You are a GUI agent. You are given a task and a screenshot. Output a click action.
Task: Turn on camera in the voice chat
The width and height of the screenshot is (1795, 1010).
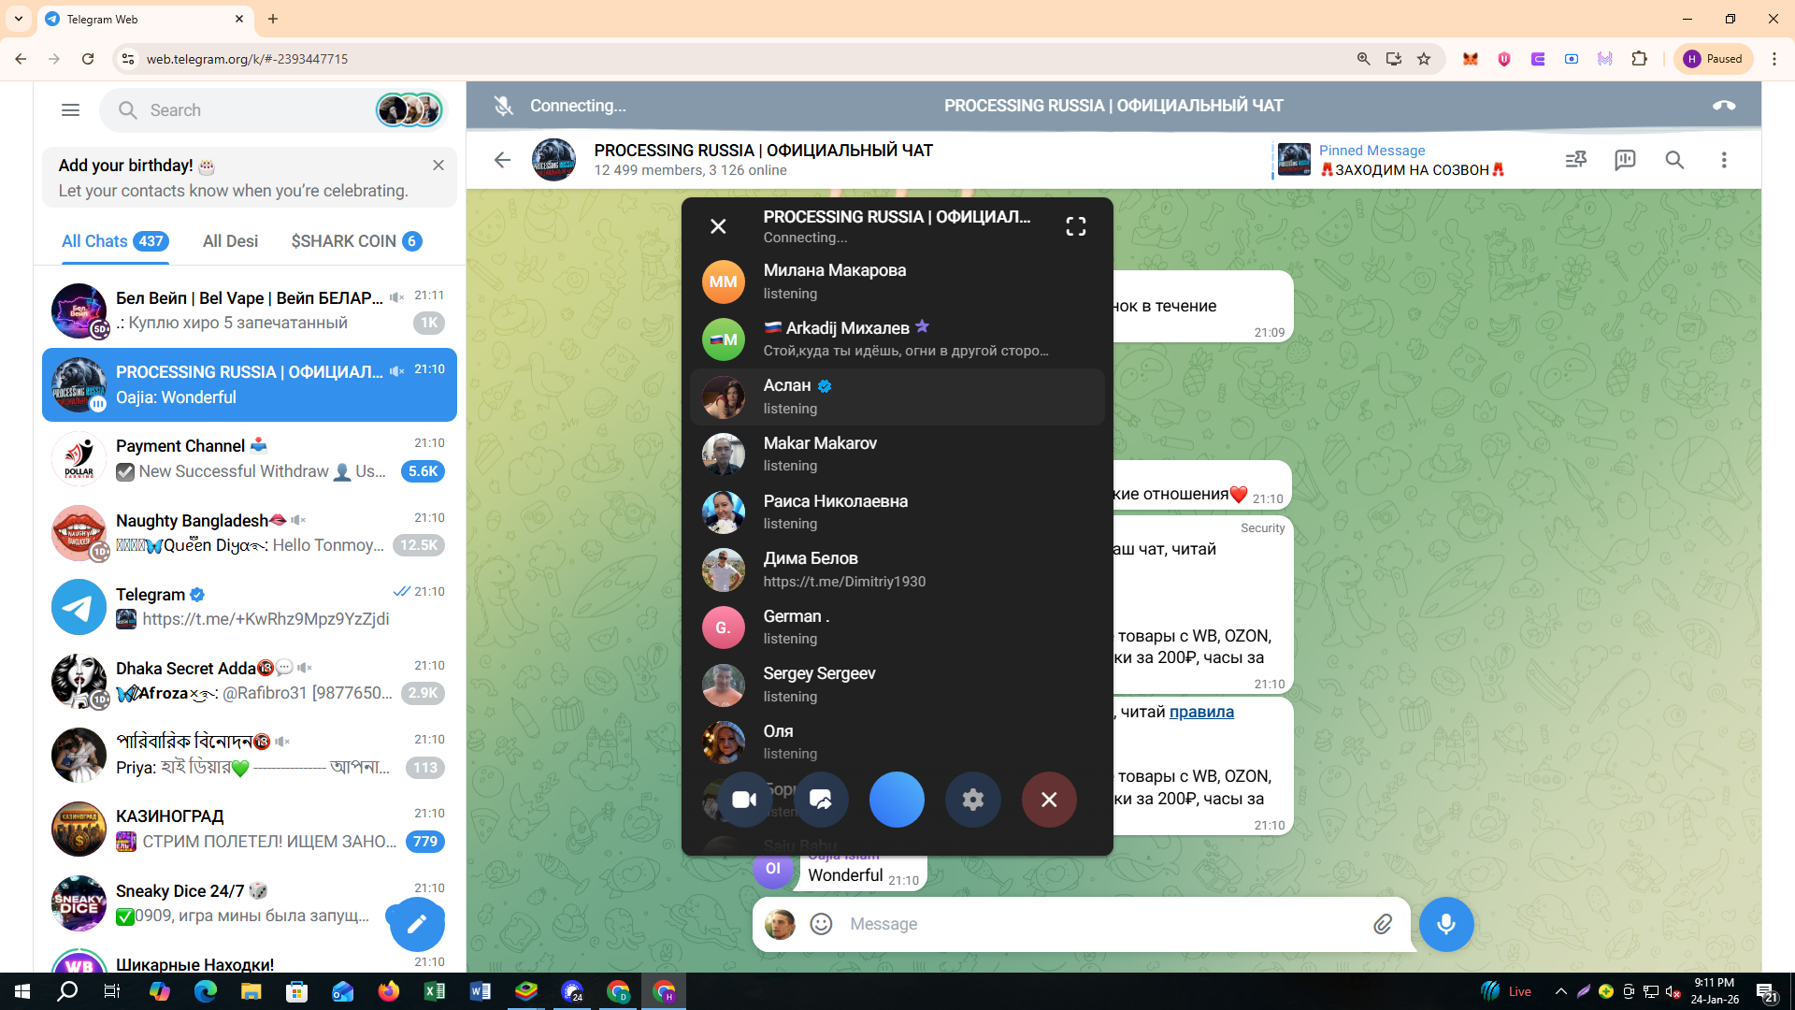(x=744, y=800)
